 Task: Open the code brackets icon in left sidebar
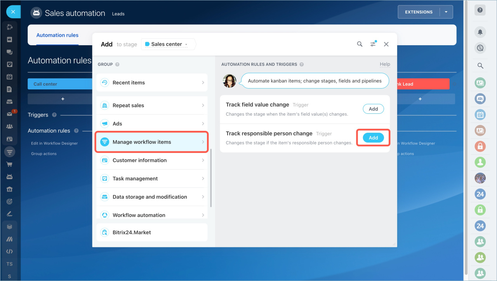point(10,251)
